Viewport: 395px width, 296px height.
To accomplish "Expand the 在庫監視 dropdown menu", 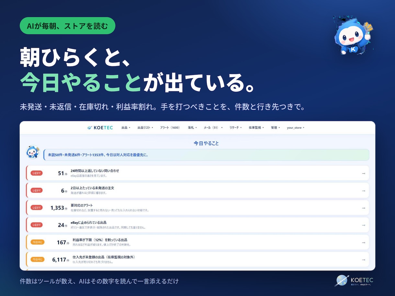I will [x=256, y=128].
